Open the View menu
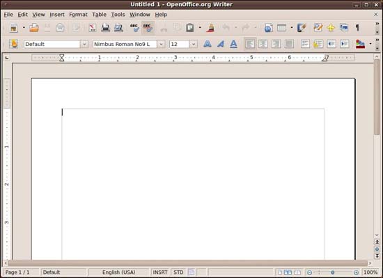The height and width of the screenshot is (278, 383). coord(38,15)
